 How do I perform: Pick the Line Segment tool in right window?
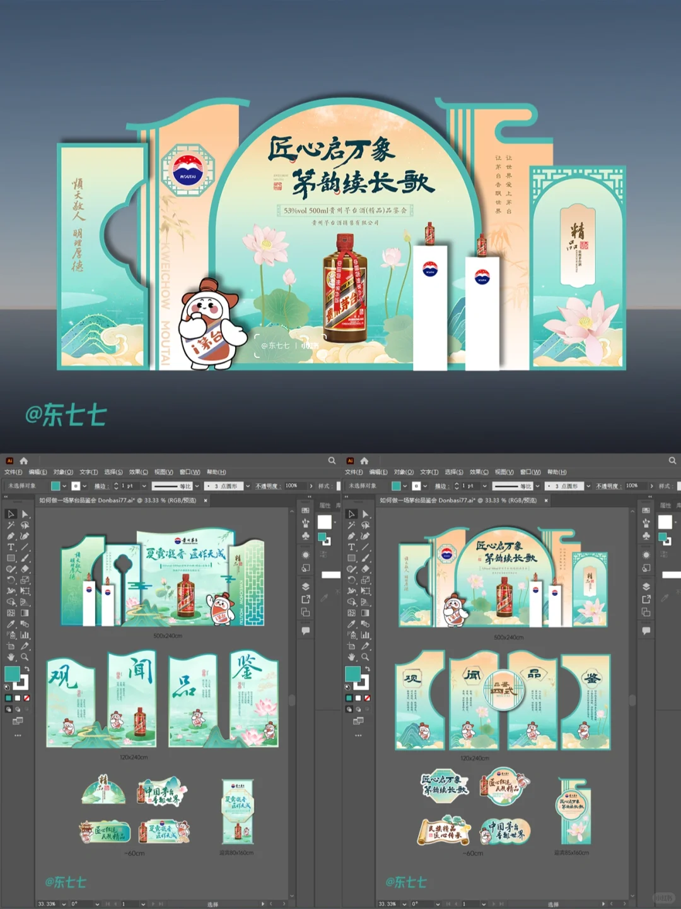click(x=366, y=547)
